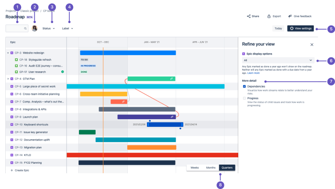335x189 pixels.
Task: Click the story icon of CP-17
Action: click(16, 72)
